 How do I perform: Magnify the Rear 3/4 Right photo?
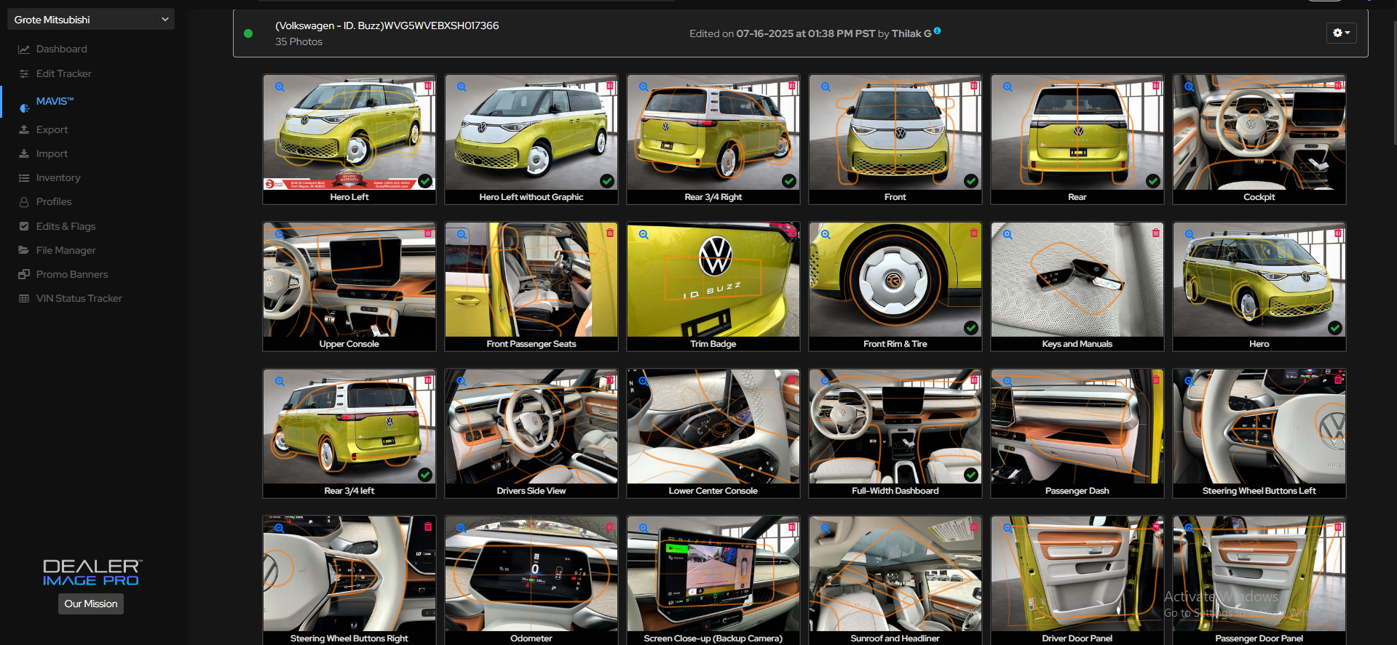coord(644,87)
